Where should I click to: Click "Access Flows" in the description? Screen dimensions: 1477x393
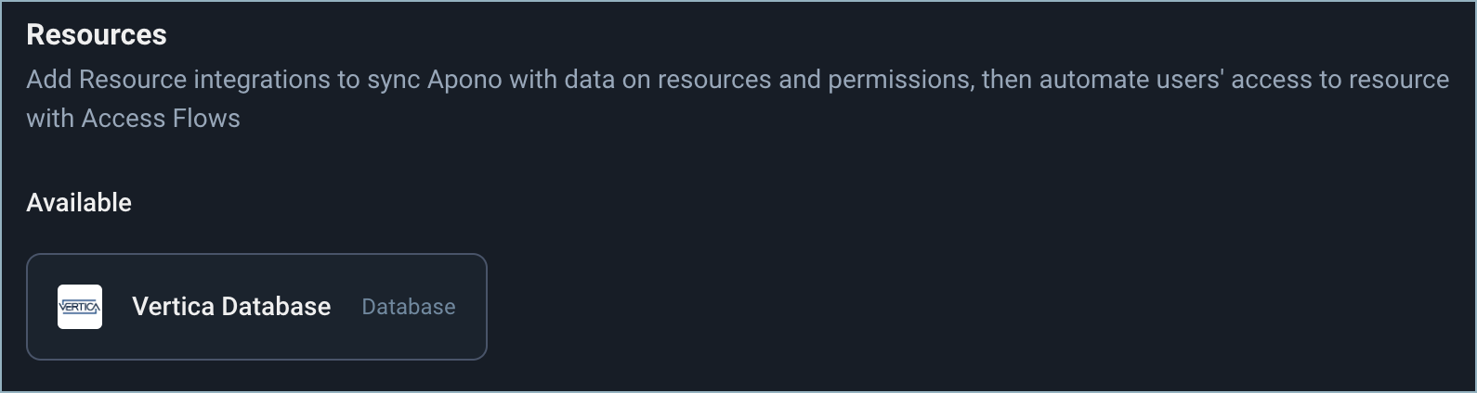(161, 119)
